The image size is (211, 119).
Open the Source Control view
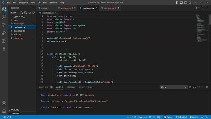[4, 25]
